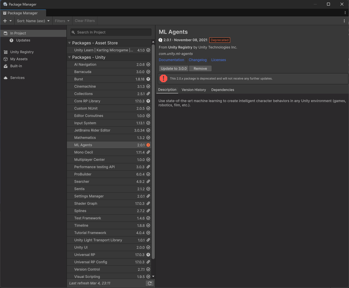
Task: Select the Version Control package row
Action: 109,270
